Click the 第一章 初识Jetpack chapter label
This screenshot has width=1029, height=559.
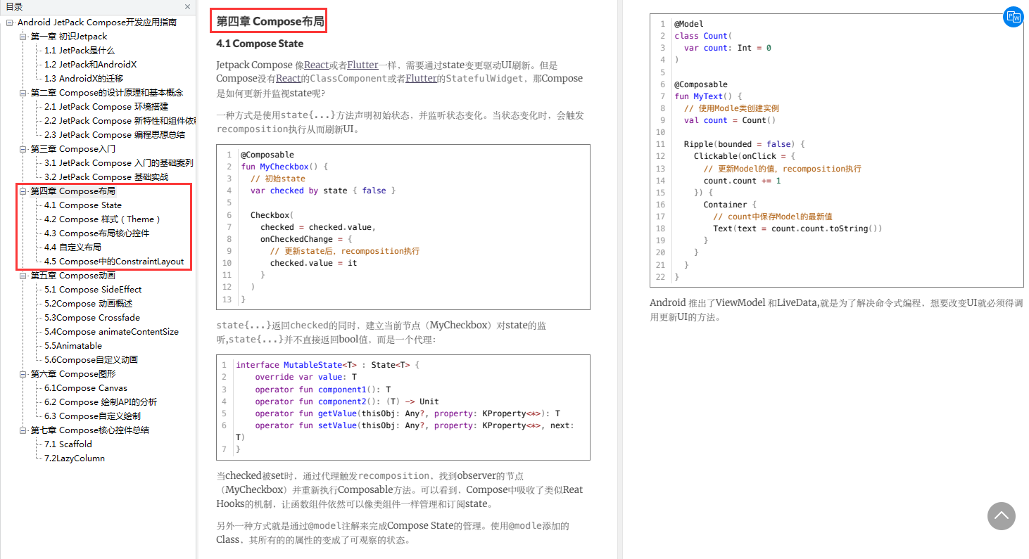point(69,37)
